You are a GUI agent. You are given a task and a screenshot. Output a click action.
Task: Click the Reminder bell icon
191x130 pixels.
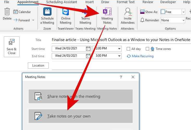(x=142, y=20)
